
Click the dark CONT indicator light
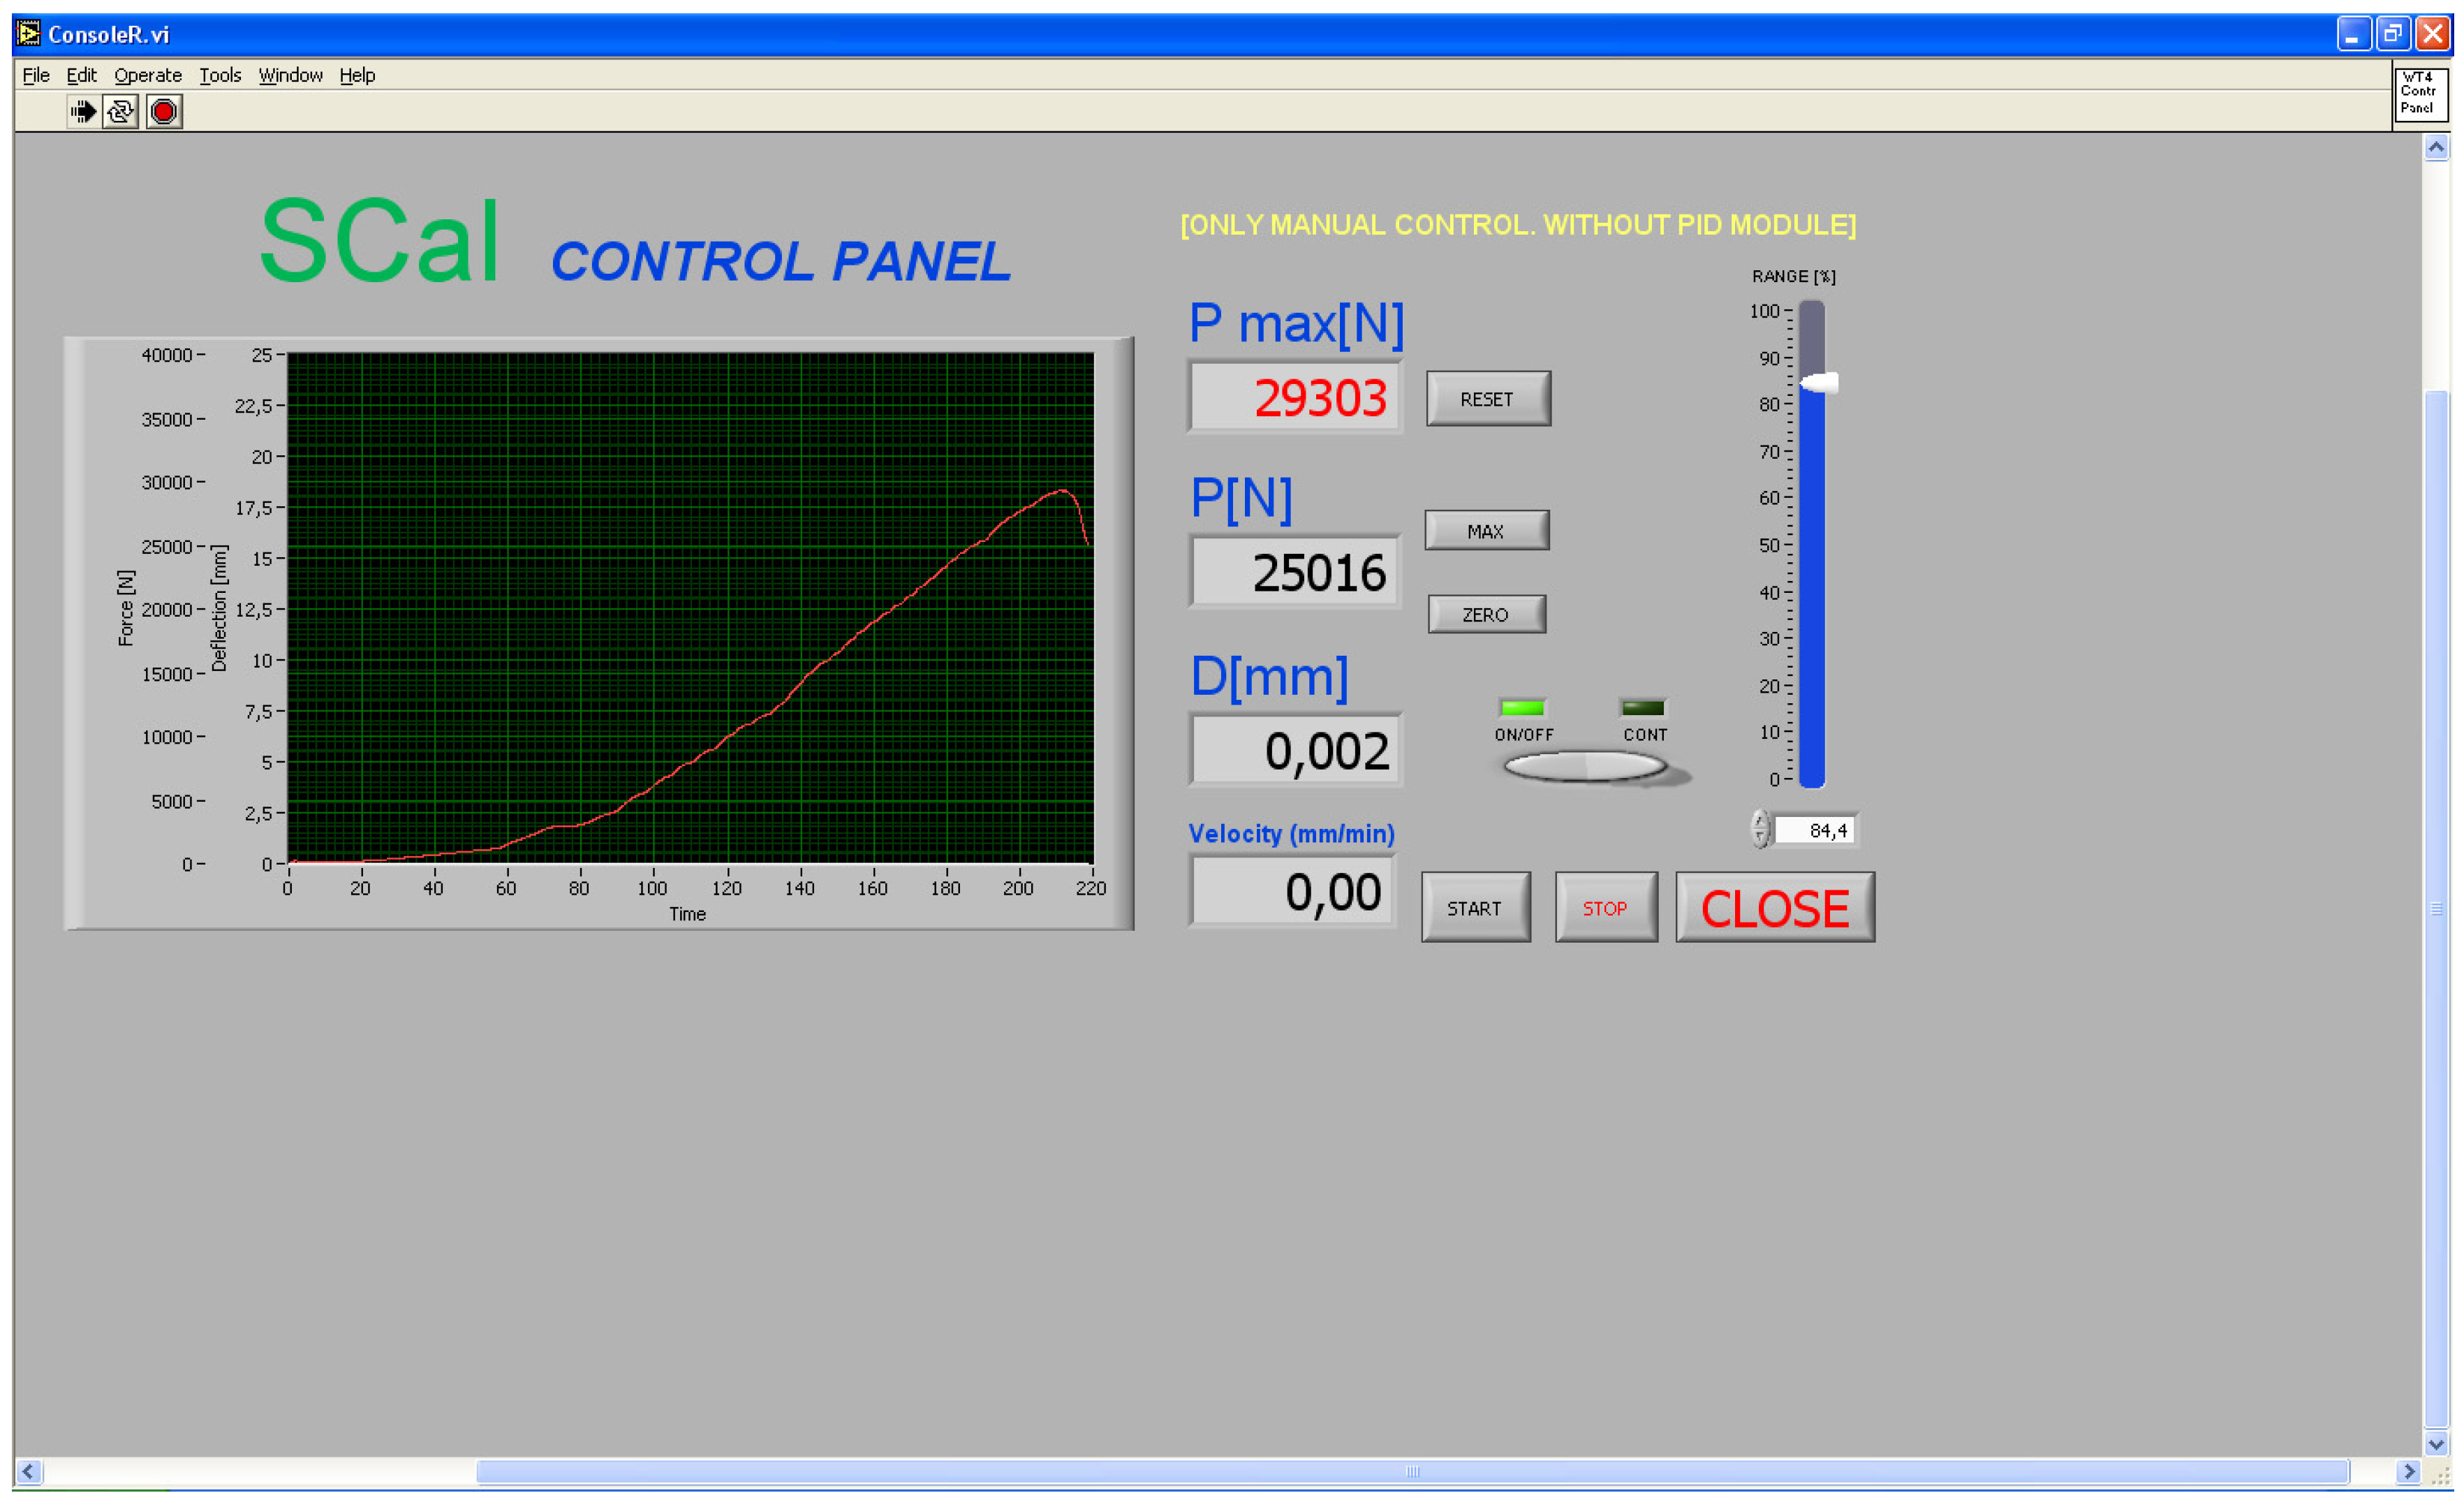1643,708
